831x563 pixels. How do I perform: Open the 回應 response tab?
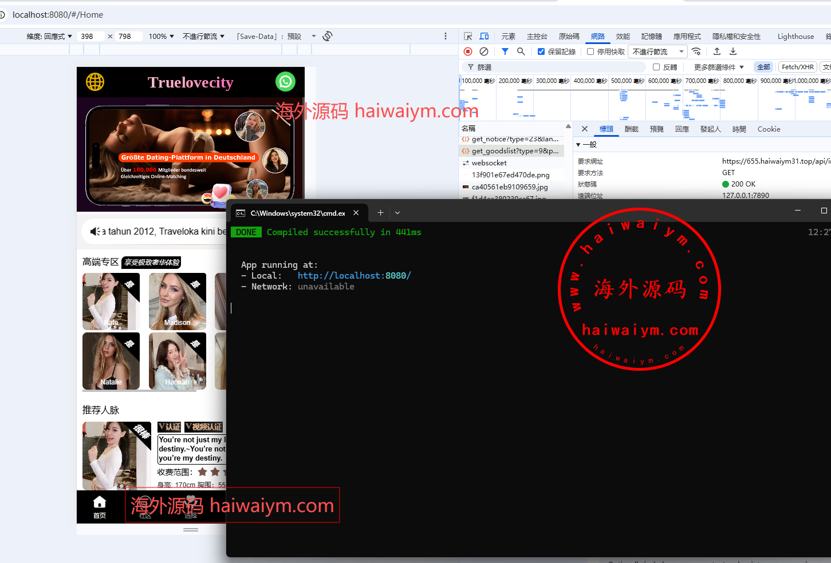pyautogui.click(x=682, y=129)
